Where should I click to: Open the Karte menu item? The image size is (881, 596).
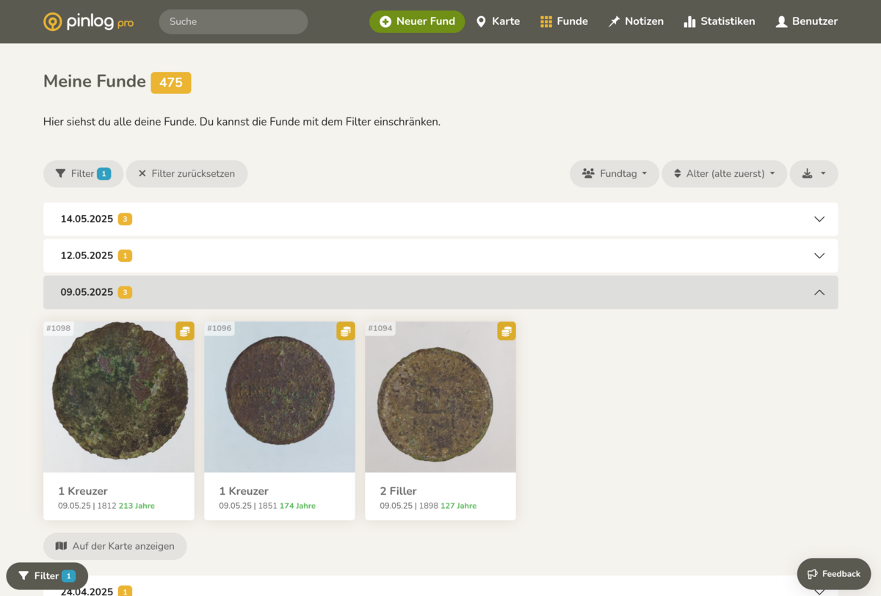498,21
